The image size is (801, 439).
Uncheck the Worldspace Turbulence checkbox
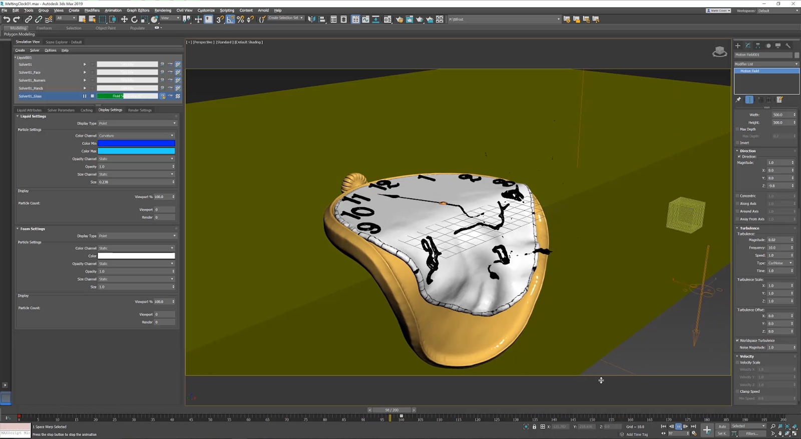click(737, 340)
